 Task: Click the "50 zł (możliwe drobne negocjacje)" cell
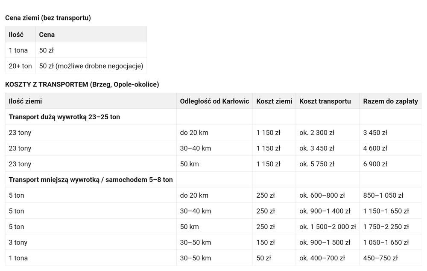pyautogui.click(x=91, y=66)
